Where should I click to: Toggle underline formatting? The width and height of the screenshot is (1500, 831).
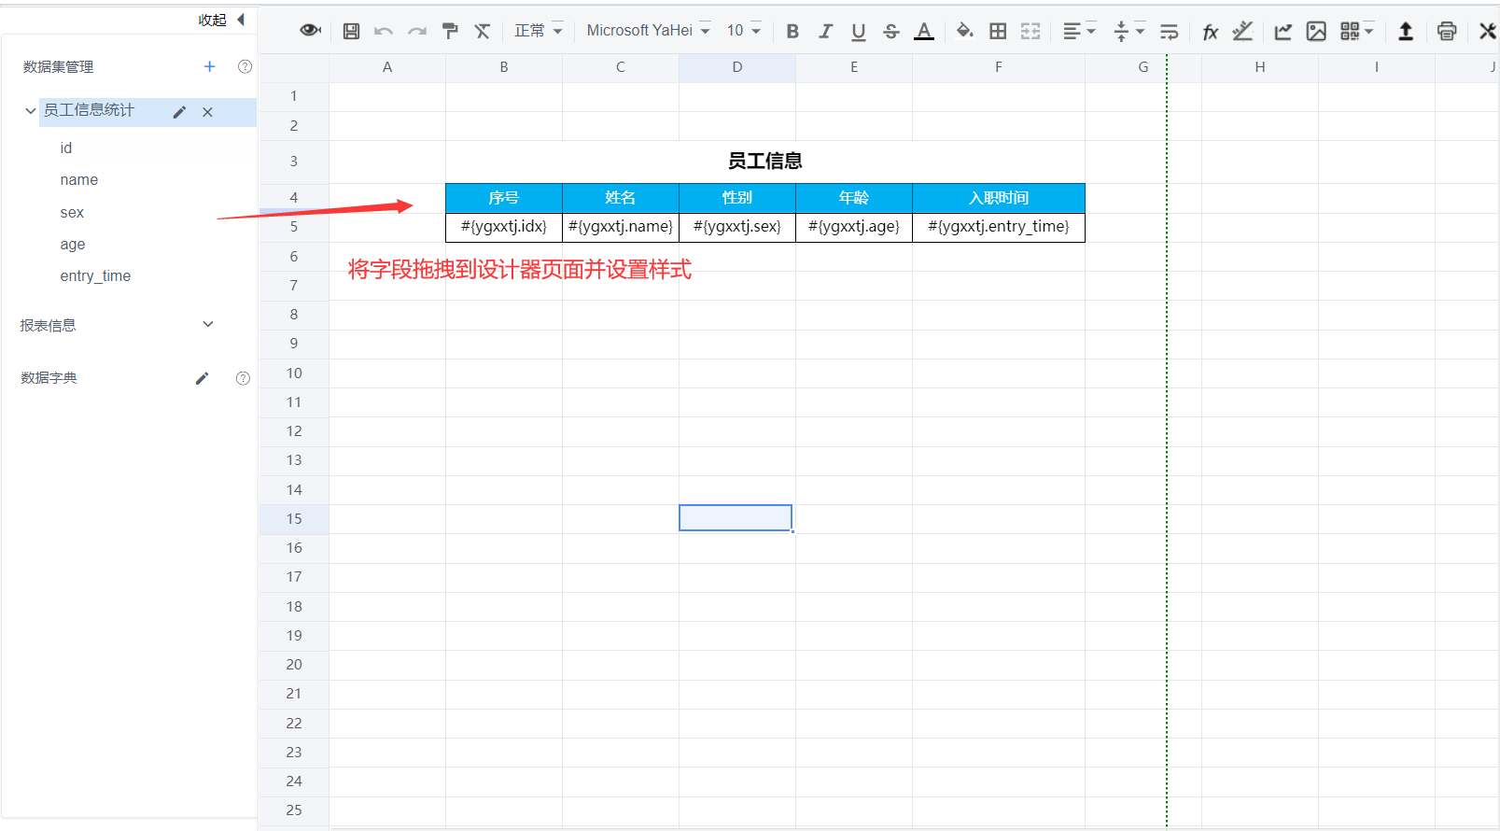point(858,31)
